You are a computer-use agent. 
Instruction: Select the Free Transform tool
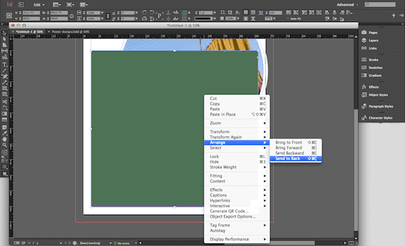(5, 107)
